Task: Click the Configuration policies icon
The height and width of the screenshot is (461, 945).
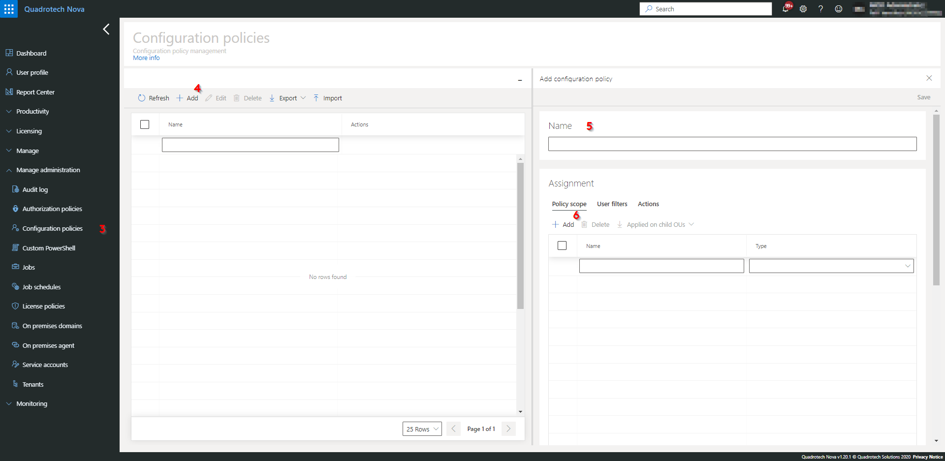Action: pos(15,228)
